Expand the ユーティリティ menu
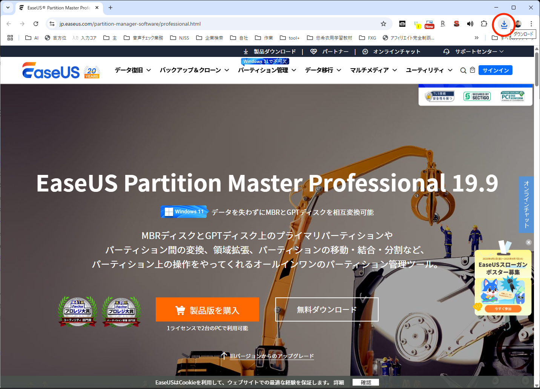540x389 pixels. pyautogui.click(x=429, y=70)
